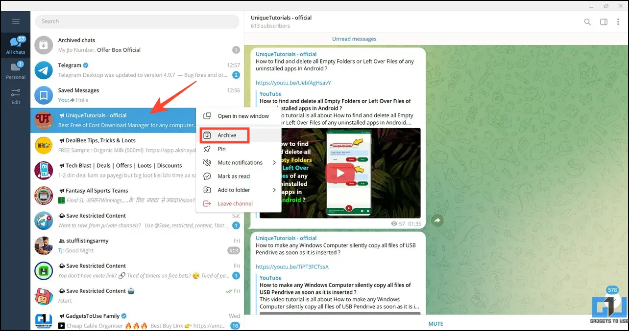Toggle the channel info side panel
Image resolution: width=629 pixels, height=331 pixels.
604,22
